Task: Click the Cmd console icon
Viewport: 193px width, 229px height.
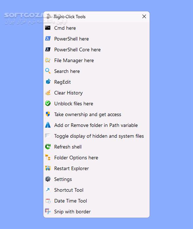Action: click(48, 28)
